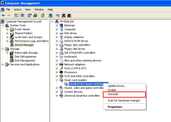Viewport: 171px width, 122px height.
Task: Select EZUSB PC/SC Smart Card Reader device
Action: click(x=86, y=84)
